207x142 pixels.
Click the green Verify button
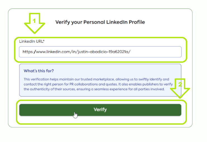100,110
